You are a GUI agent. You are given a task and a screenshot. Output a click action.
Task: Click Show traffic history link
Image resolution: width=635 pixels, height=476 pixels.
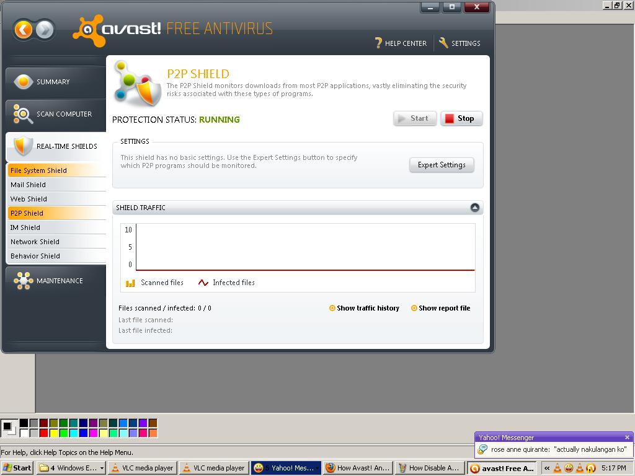pos(368,308)
